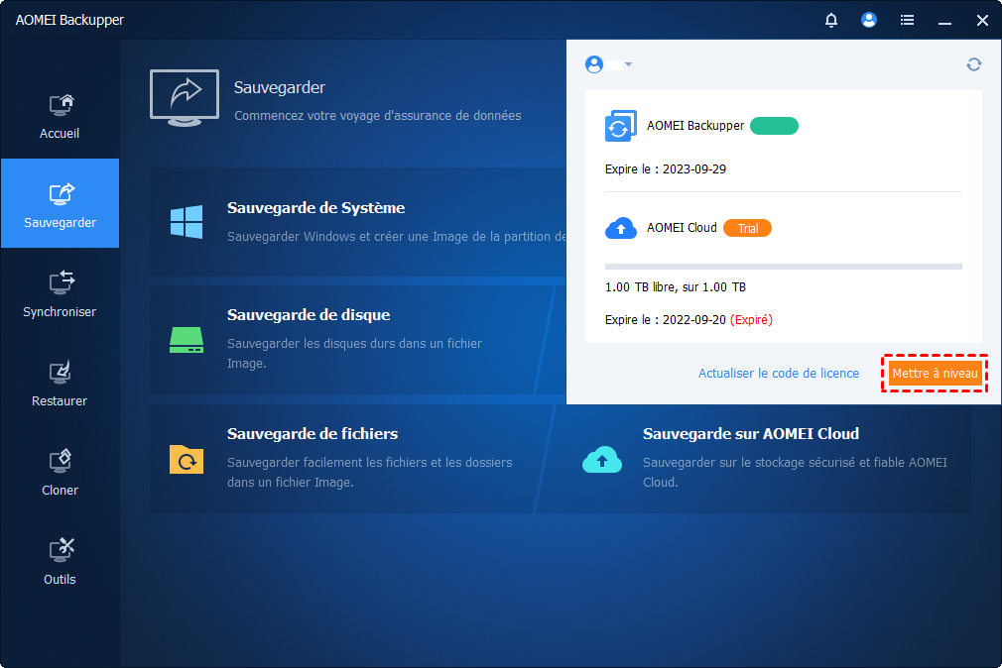The image size is (1002, 668).
Task: Open the user account icon in the title bar
Action: [868, 20]
